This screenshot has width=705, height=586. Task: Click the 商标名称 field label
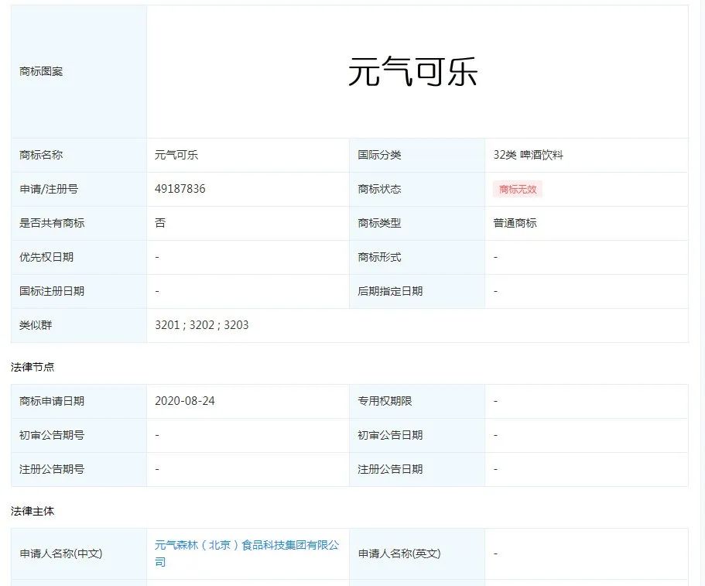(x=41, y=155)
